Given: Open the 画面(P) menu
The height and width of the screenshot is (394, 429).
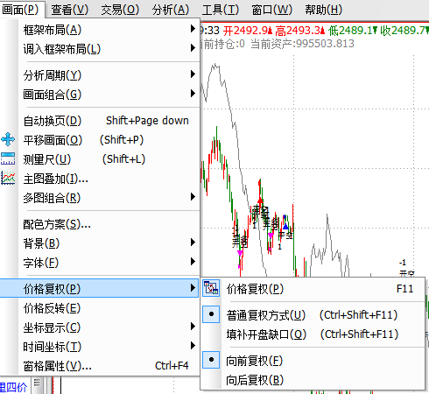Looking at the screenshot, I should click(x=20, y=10).
